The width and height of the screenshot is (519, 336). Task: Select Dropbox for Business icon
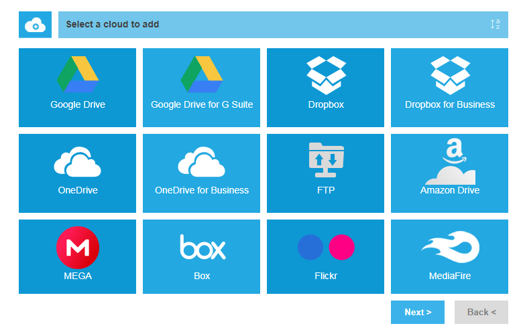coord(450,75)
